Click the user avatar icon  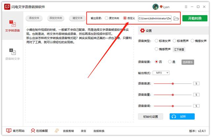155,7
